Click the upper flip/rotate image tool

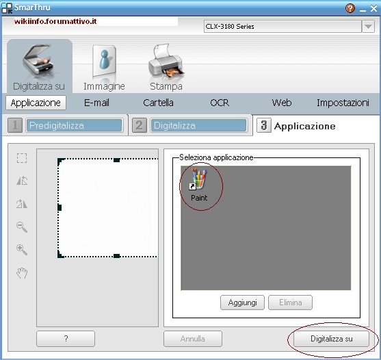pyautogui.click(x=22, y=181)
